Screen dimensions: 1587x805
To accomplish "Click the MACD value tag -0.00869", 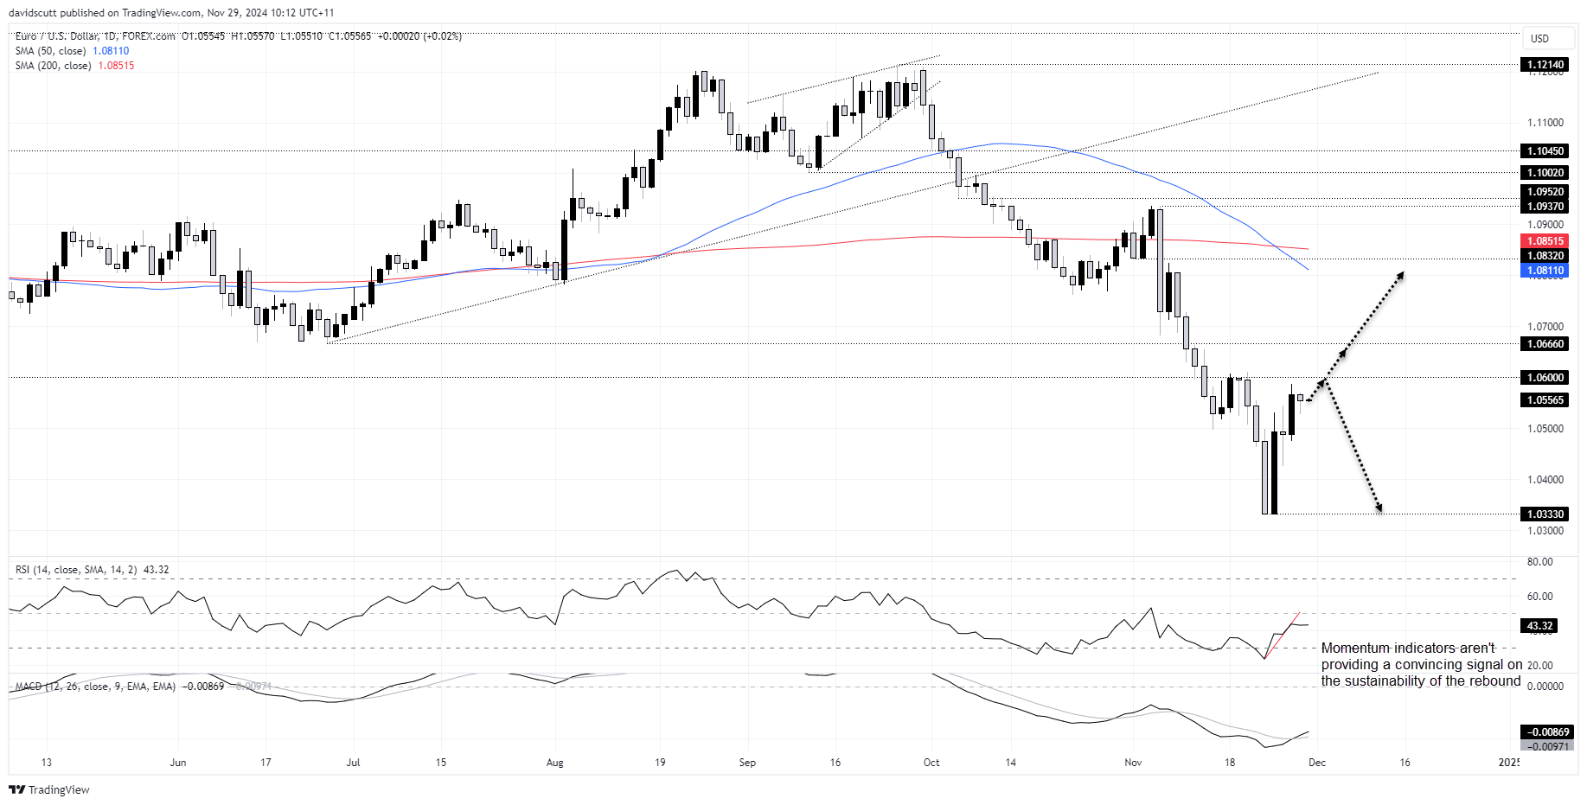I will [x=1546, y=732].
